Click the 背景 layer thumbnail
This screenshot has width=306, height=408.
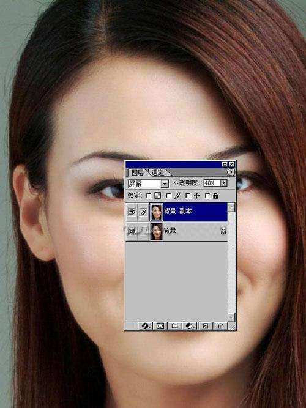point(156,231)
